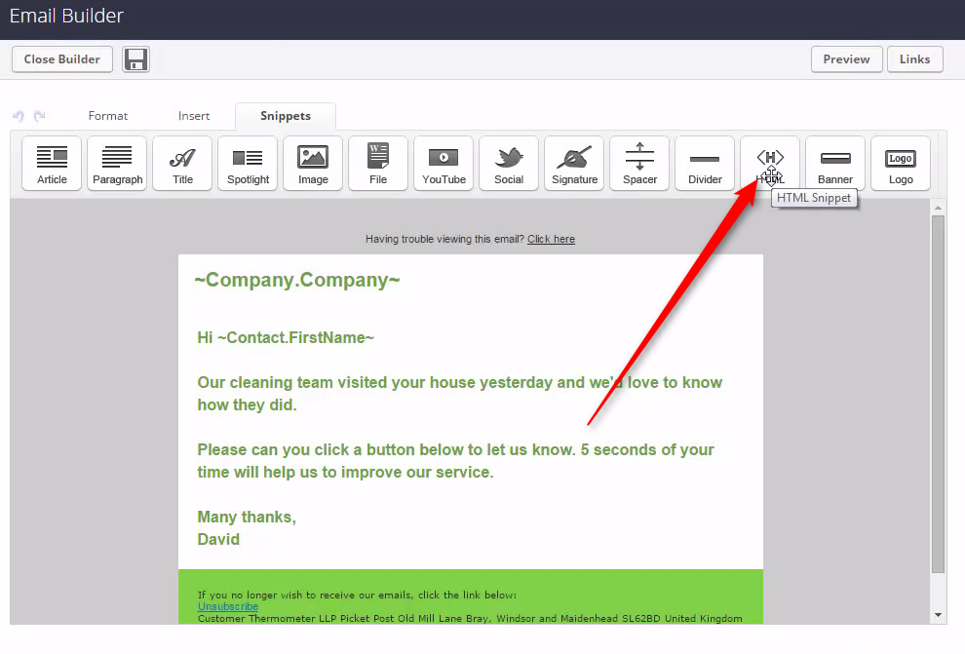Viewport: 965px width, 654px height.
Task: Click the save floppy disk icon
Action: click(136, 59)
